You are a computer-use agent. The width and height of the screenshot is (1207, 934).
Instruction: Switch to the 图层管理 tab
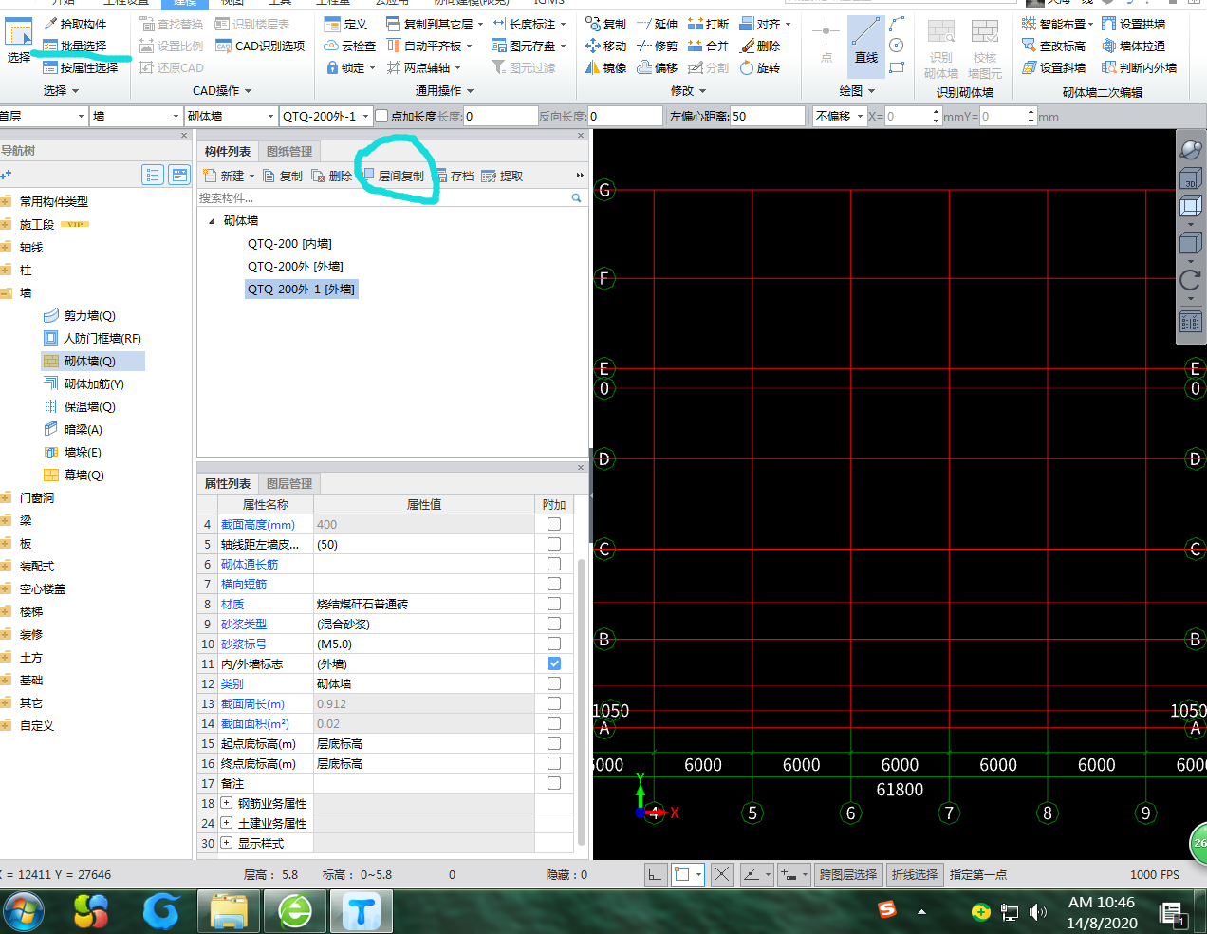click(289, 484)
